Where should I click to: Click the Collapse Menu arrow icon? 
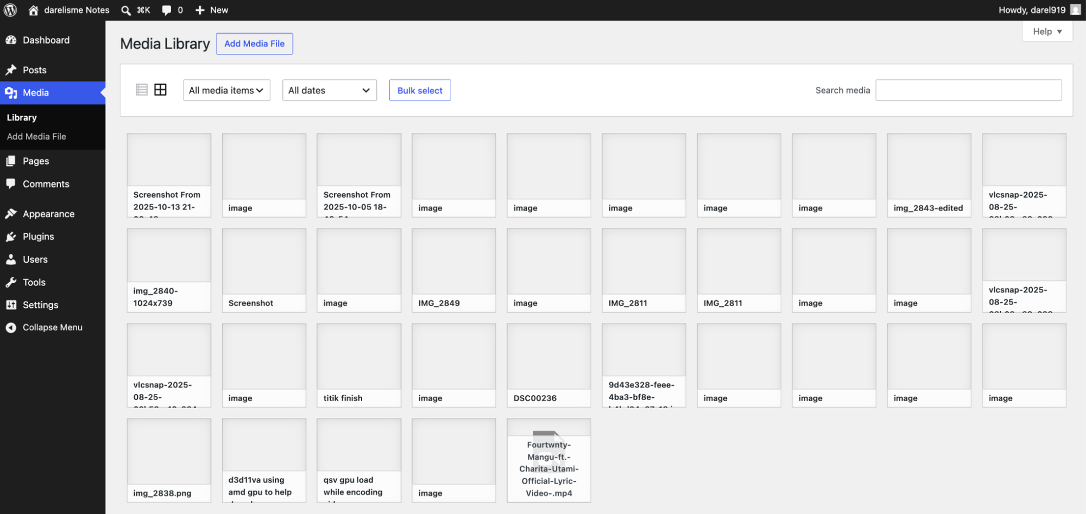(x=11, y=327)
